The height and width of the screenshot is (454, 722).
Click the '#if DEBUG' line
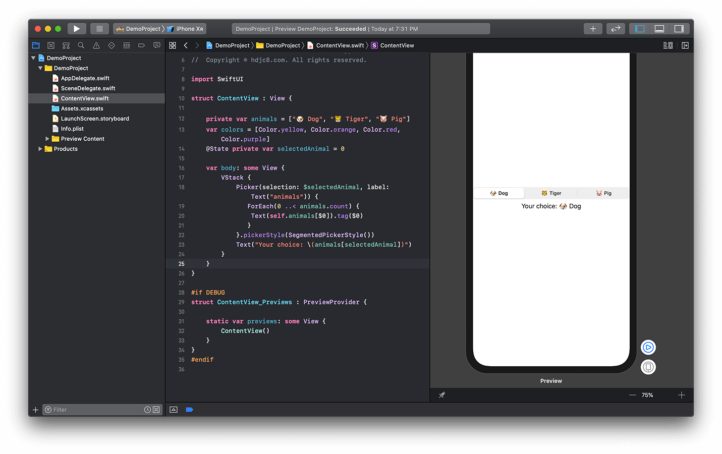208,293
